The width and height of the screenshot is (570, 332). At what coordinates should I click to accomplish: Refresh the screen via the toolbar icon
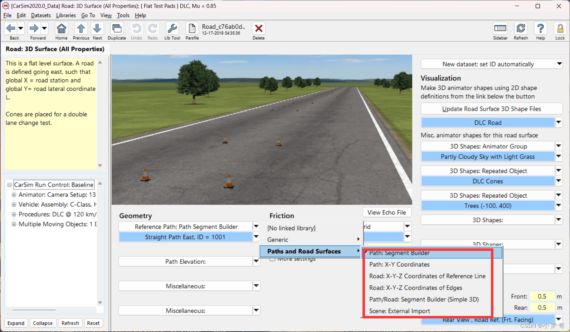click(x=521, y=29)
